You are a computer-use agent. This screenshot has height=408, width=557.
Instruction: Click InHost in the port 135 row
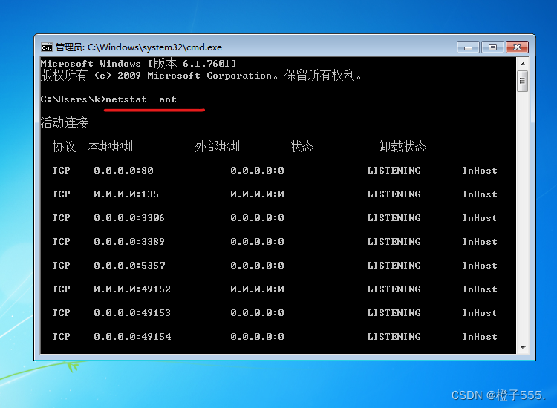coord(480,194)
